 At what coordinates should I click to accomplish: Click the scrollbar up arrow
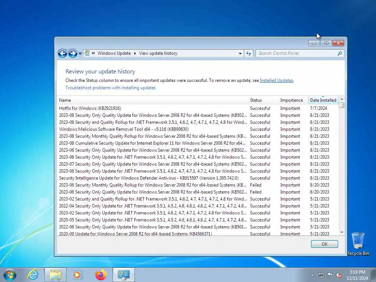(x=342, y=99)
